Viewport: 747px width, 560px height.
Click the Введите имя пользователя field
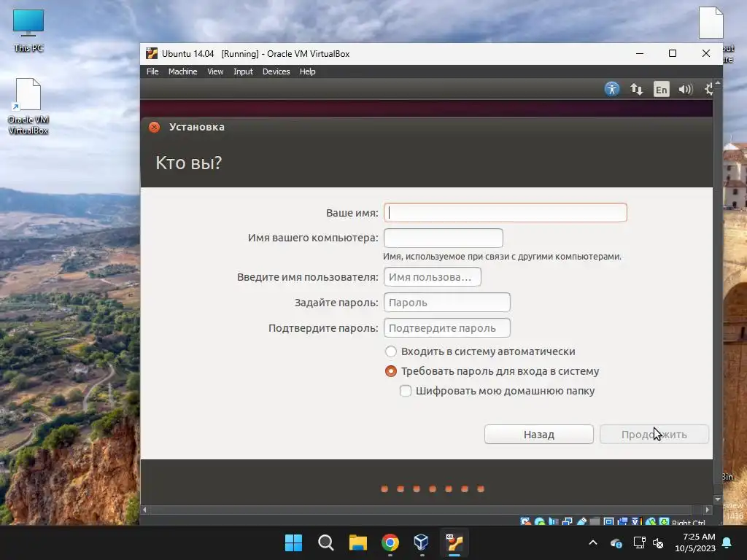pyautogui.click(x=433, y=277)
